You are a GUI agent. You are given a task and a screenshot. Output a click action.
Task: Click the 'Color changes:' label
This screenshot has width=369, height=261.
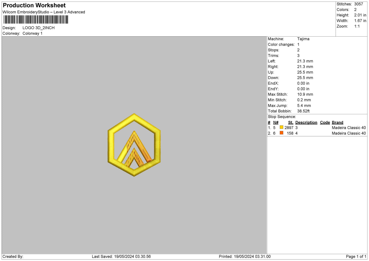281,44
